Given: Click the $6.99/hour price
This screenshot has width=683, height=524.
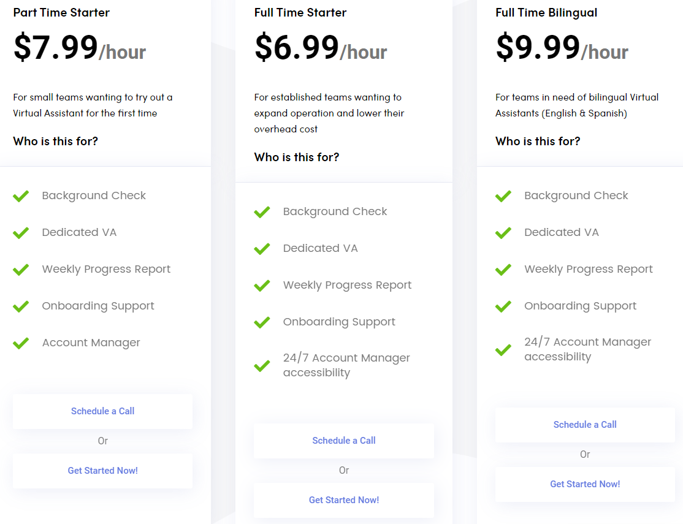Looking at the screenshot, I should point(321,48).
